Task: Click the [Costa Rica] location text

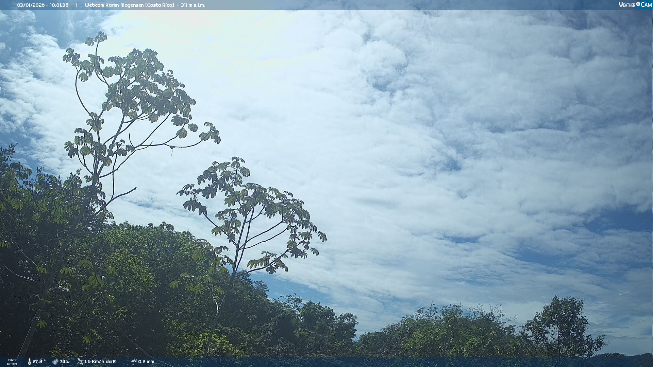Action: pyautogui.click(x=160, y=5)
